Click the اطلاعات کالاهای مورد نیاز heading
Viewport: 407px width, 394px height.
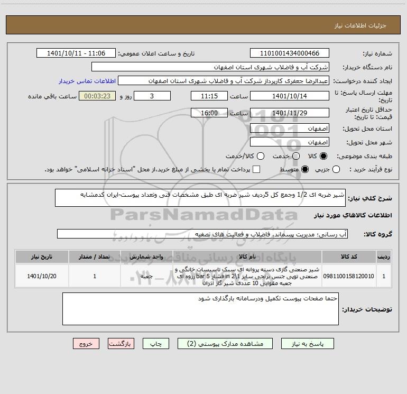tap(353, 215)
